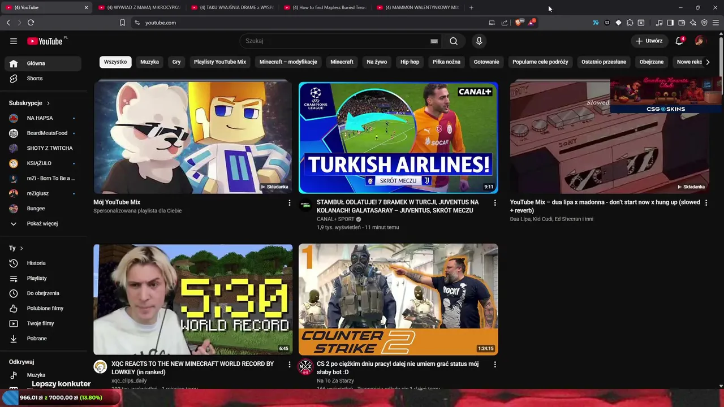Screen dimensions: 724x407
Task: Open the account avatar menu
Action: pyautogui.click(x=700, y=41)
